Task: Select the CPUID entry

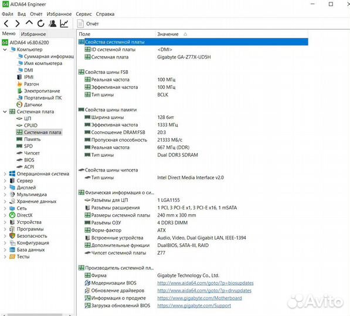Action: 27,125
